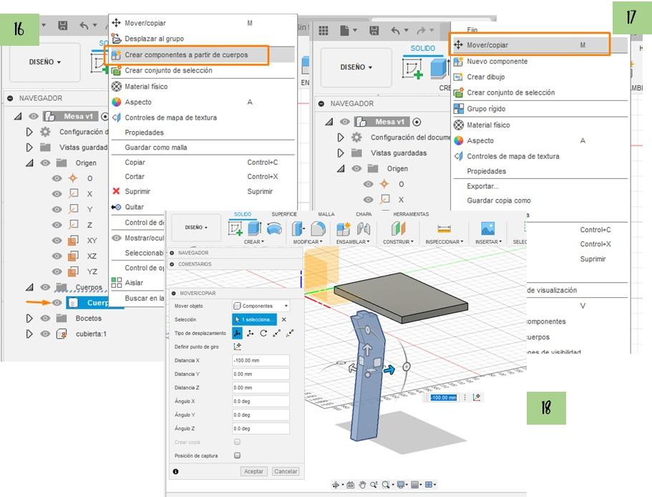Click the Distancia Y input field

pos(261,374)
